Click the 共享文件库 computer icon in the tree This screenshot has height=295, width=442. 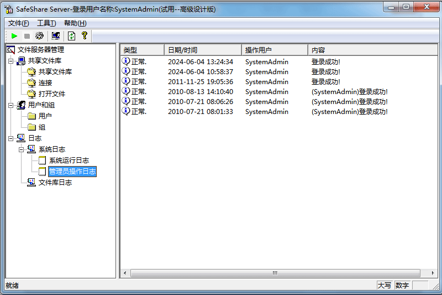tap(21, 61)
